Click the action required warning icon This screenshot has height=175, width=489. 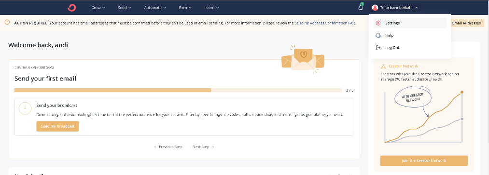(x=7, y=23)
